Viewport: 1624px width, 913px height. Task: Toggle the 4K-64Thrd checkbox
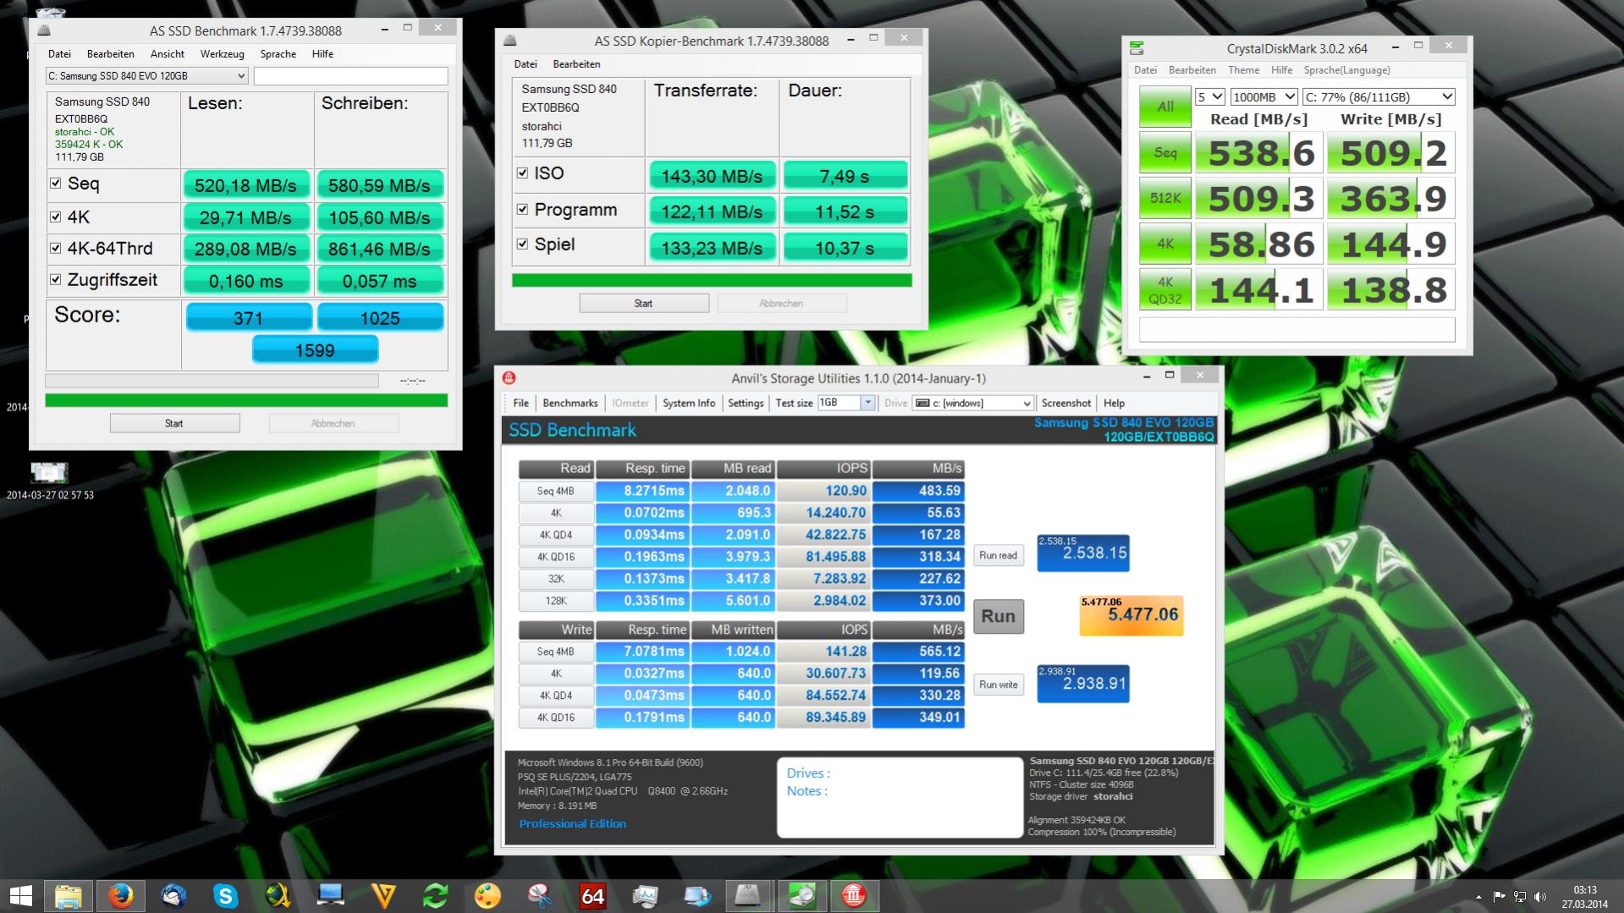(x=56, y=248)
